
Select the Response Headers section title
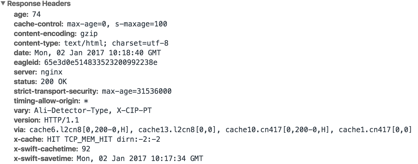point(39,4)
